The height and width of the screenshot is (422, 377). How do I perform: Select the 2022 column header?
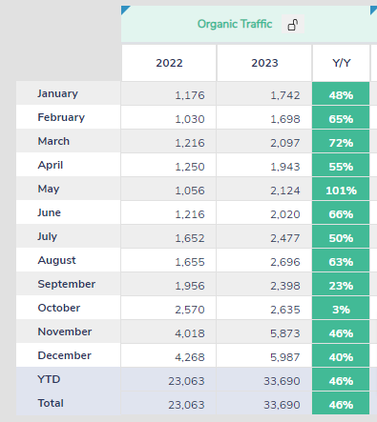169,63
